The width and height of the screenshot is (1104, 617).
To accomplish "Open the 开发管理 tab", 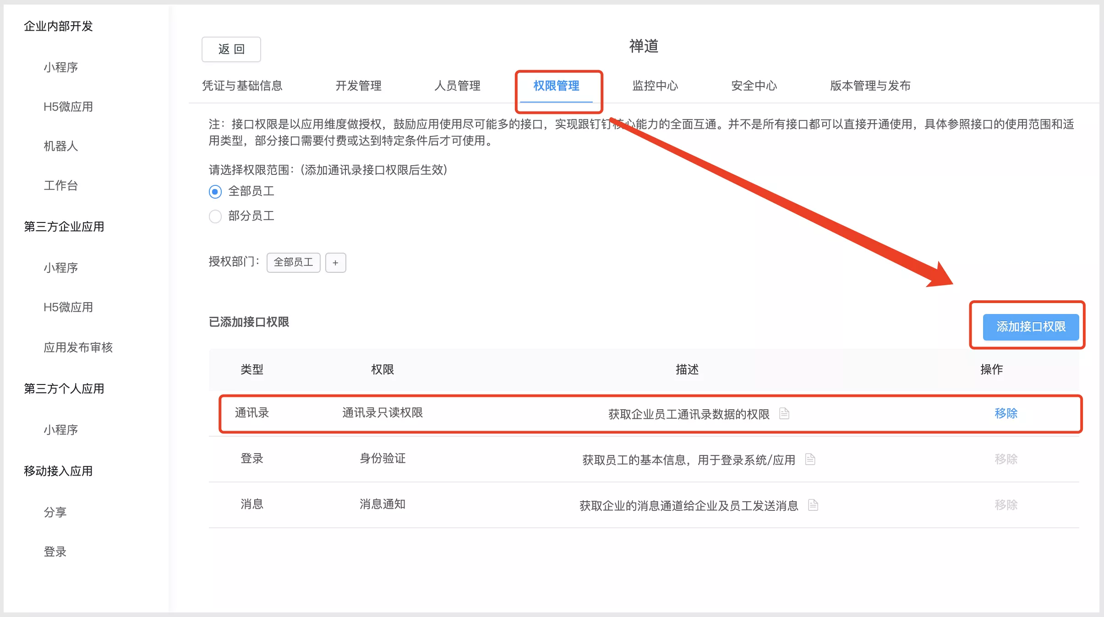I will click(358, 86).
